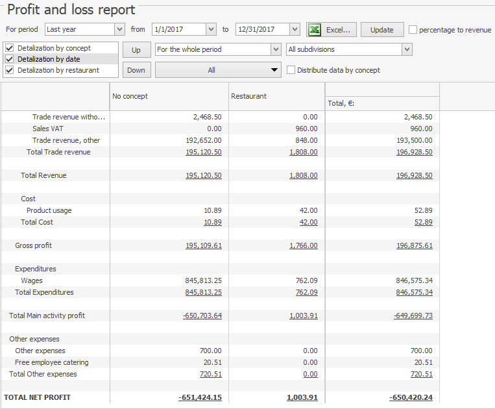Screen dimensions: 495x409
Task: Open the to date 12/31/2017 picker
Action: (295, 29)
